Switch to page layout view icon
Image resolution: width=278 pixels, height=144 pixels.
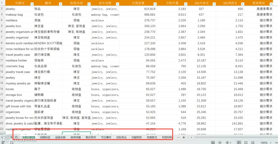253,142
